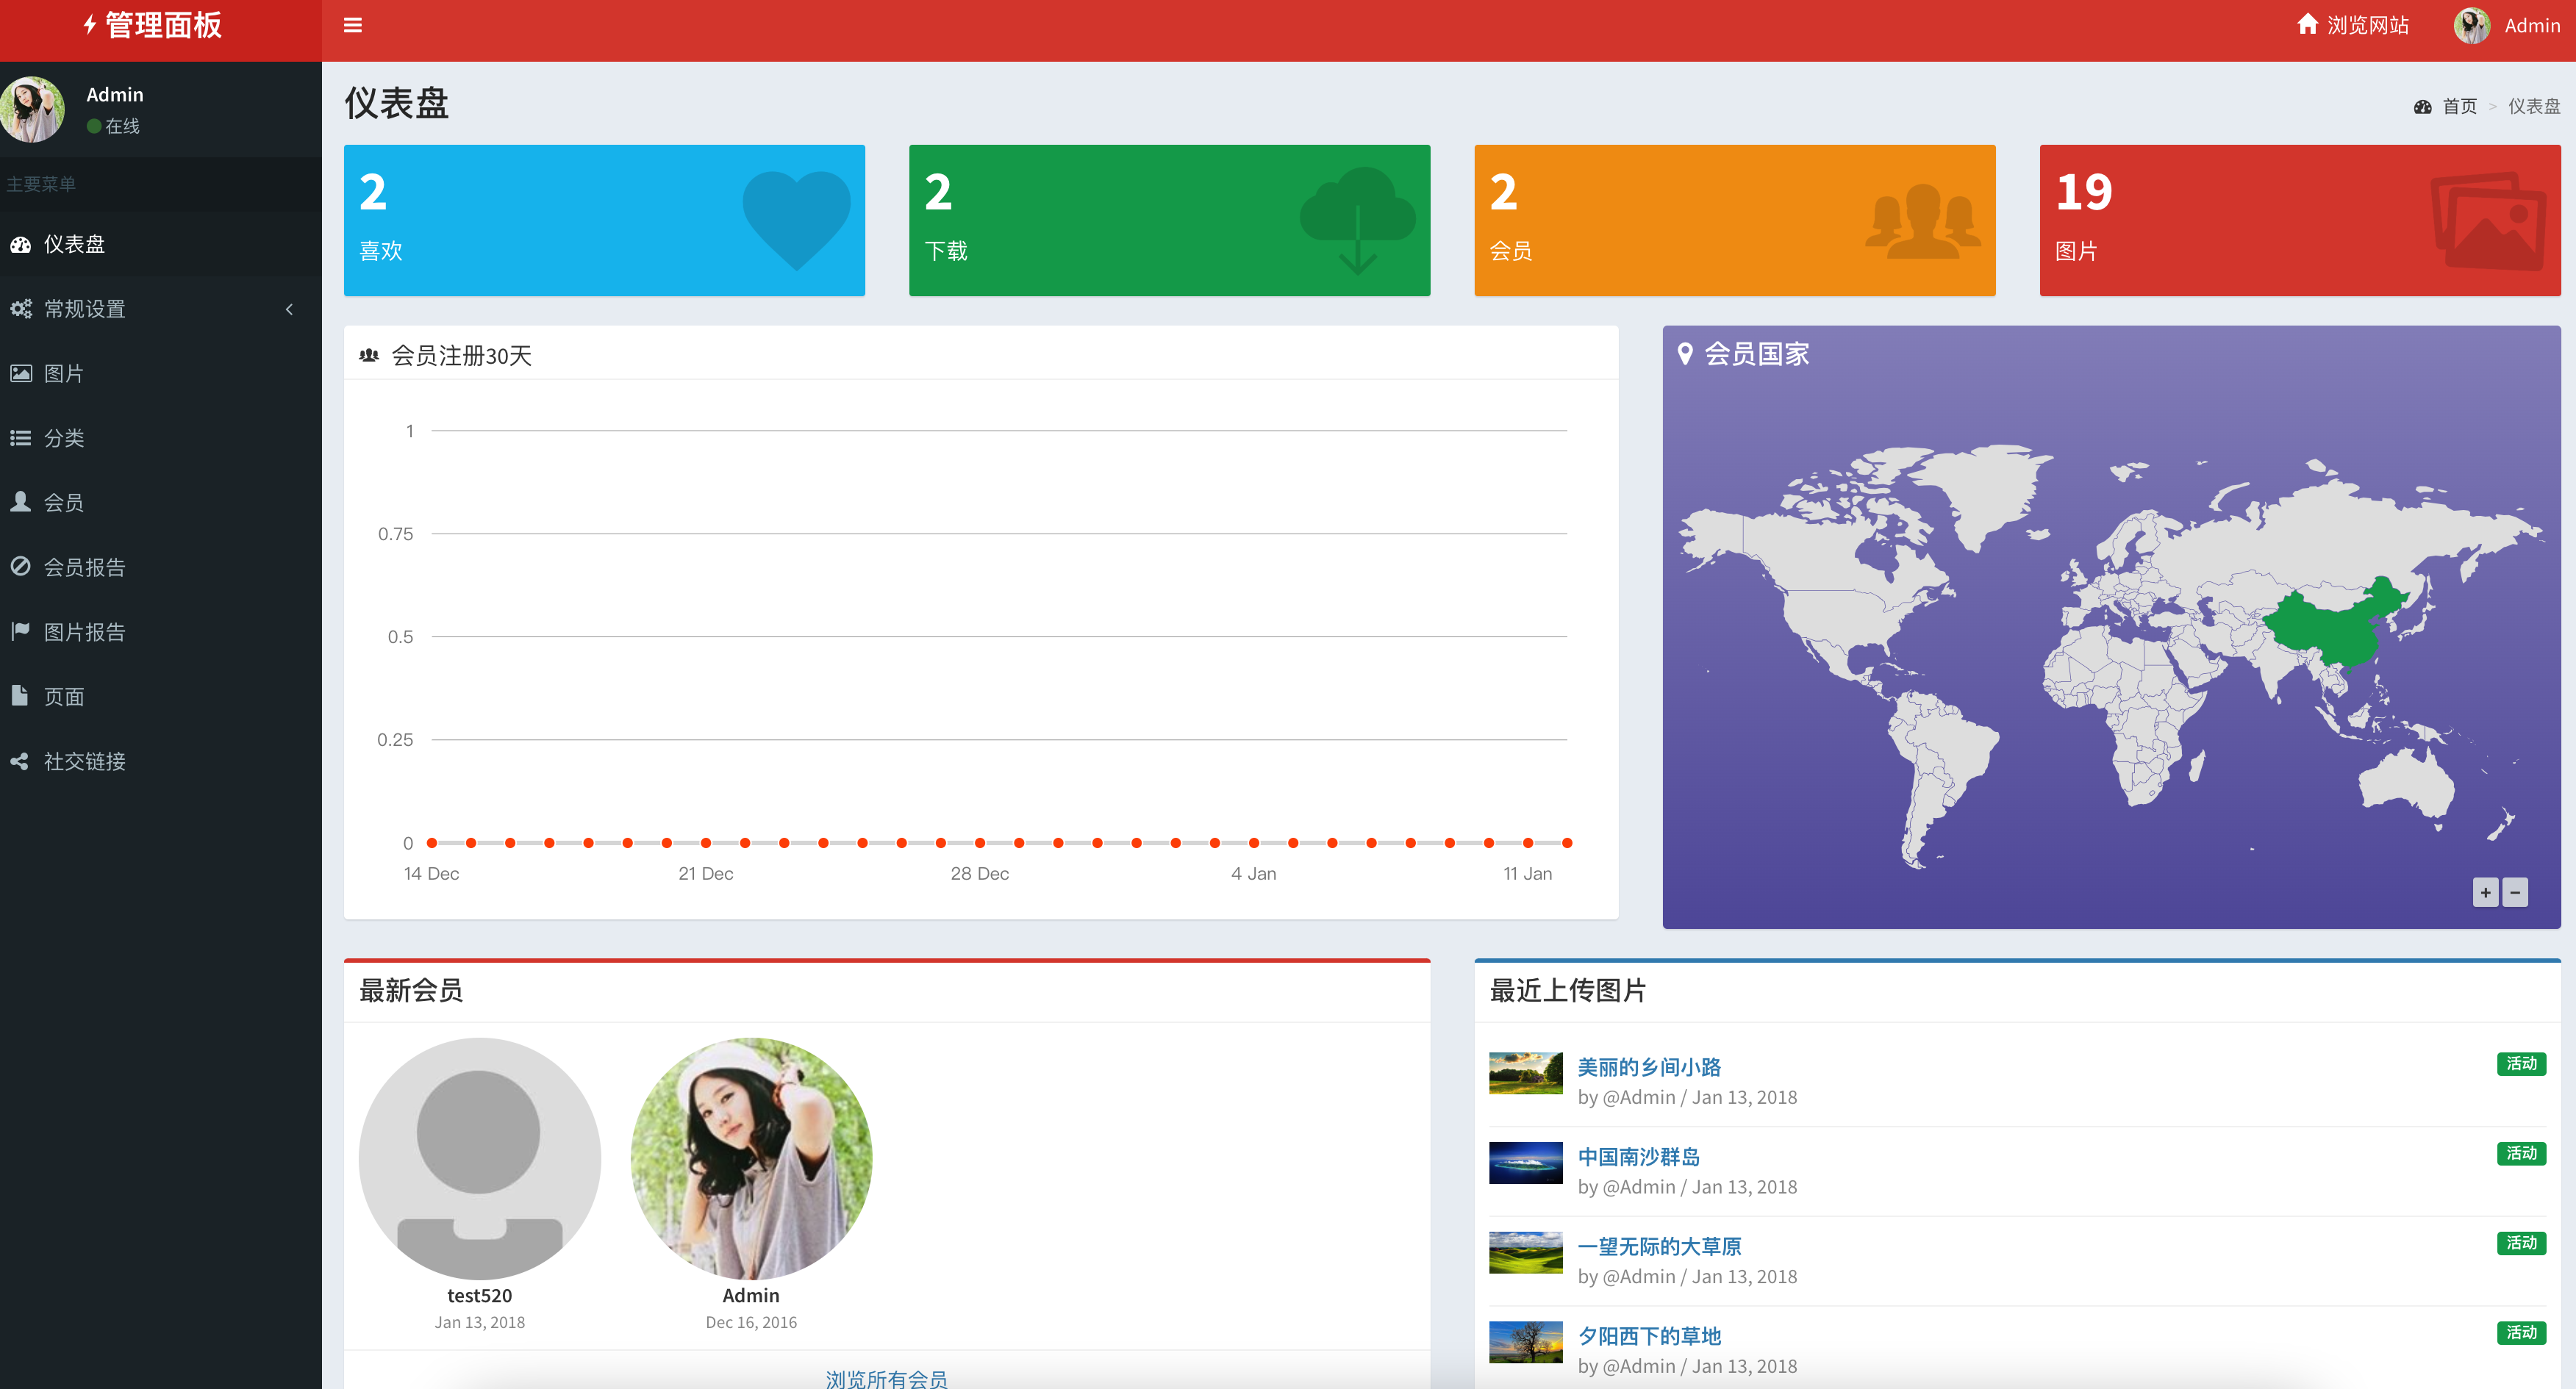Expand the 常规设置 submenu chevron
This screenshot has height=1389, width=2576.
pos(290,309)
